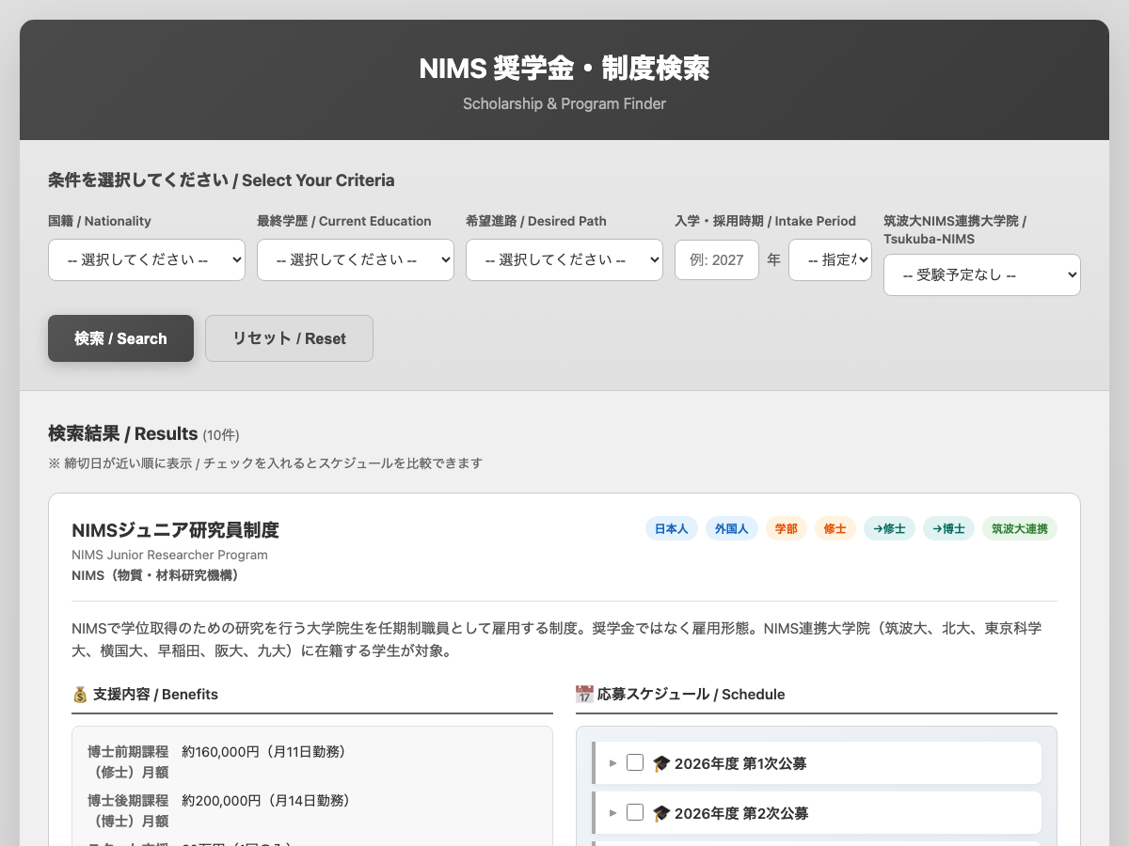Click the 条件を選択してください / Select Your Criteria heading

(221, 180)
